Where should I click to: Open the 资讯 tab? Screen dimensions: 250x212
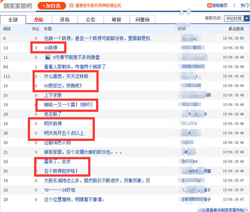(x=65, y=20)
